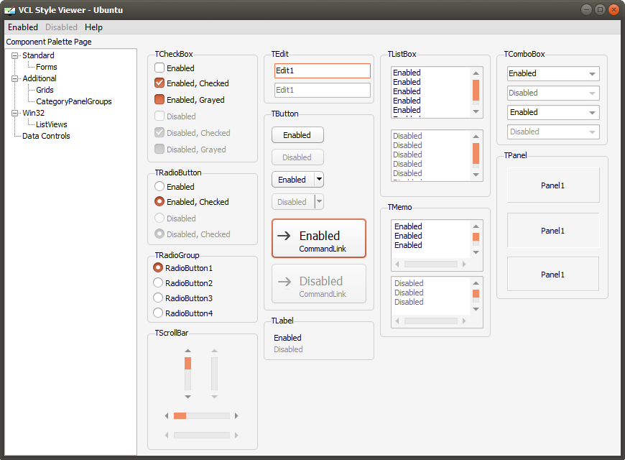Click the dropdown arrow of the Disabled split button
625x460 pixels.
pyautogui.click(x=319, y=202)
